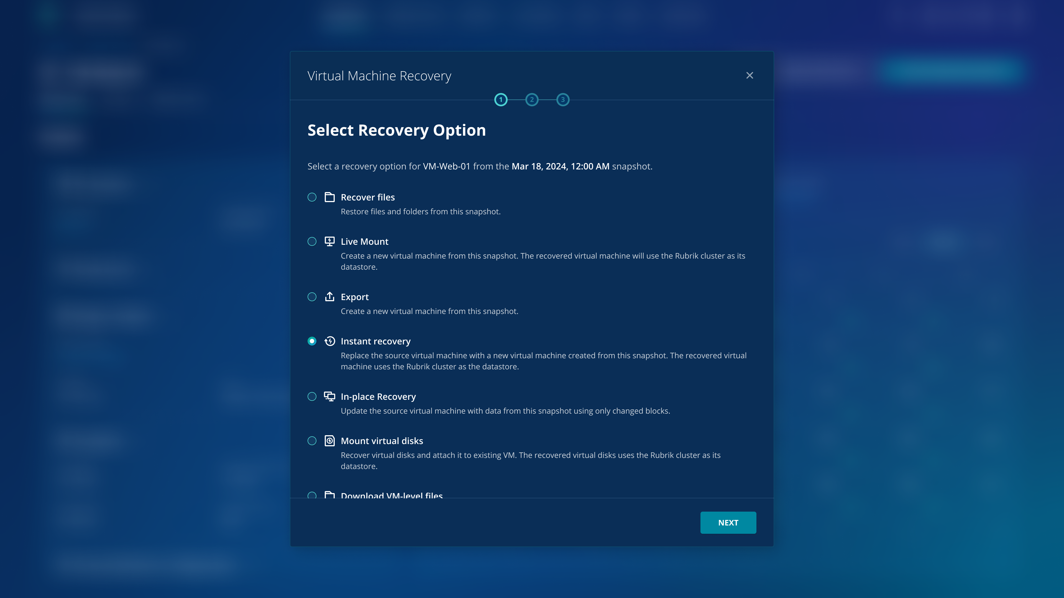Select the Recover files radio button

[x=312, y=197]
